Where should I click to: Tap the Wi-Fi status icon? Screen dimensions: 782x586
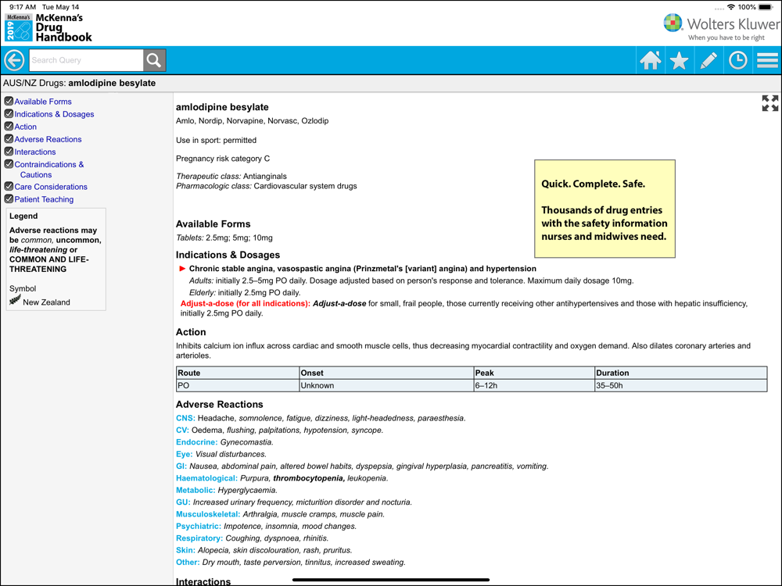pos(731,7)
